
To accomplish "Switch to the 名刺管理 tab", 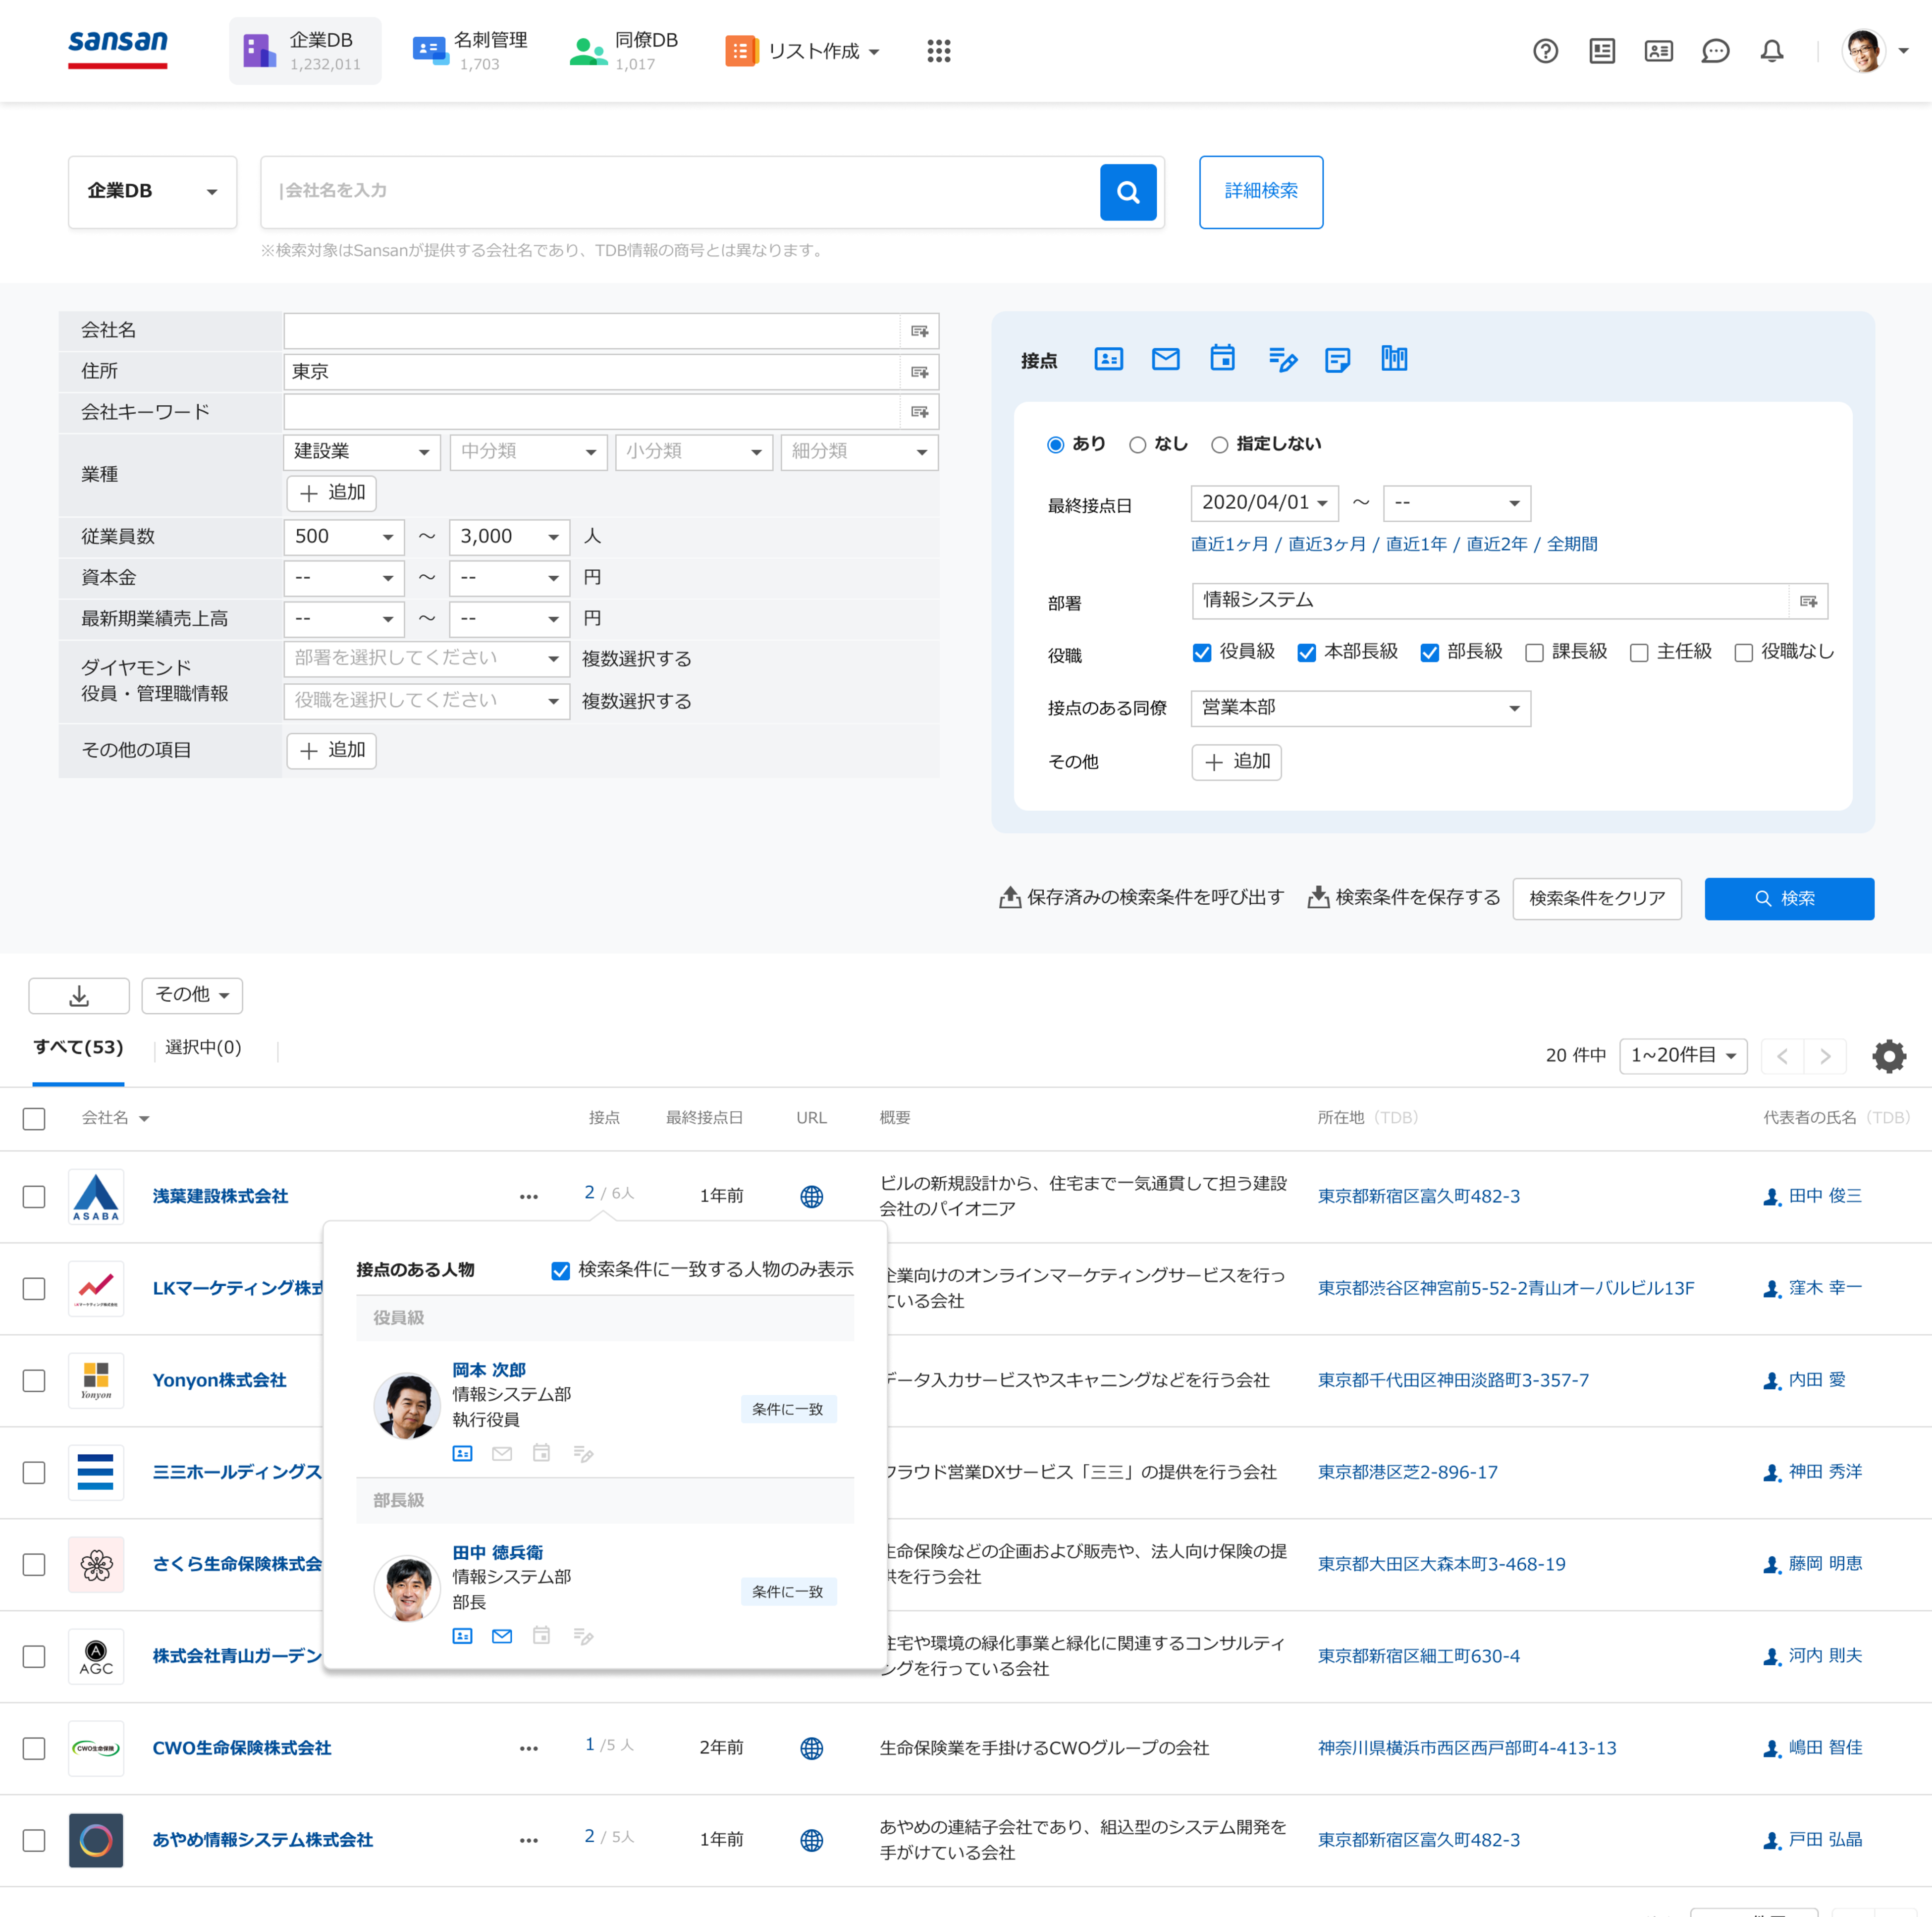I will [470, 51].
